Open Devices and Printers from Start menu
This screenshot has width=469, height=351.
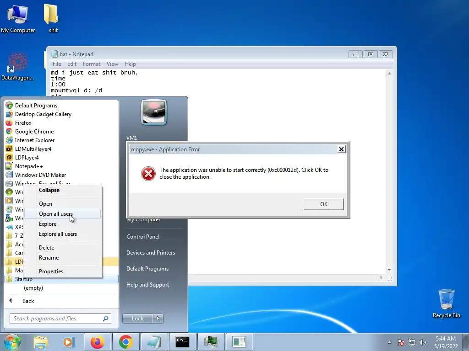150,252
